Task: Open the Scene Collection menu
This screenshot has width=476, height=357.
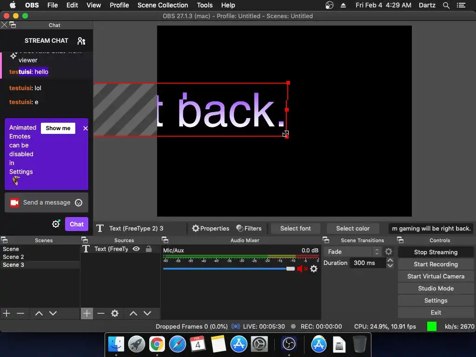Action: pyautogui.click(x=163, y=5)
